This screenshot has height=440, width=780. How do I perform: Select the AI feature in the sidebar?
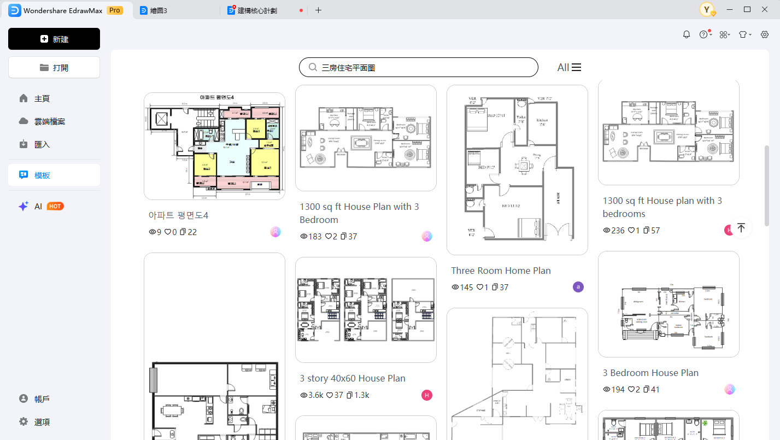click(x=38, y=206)
